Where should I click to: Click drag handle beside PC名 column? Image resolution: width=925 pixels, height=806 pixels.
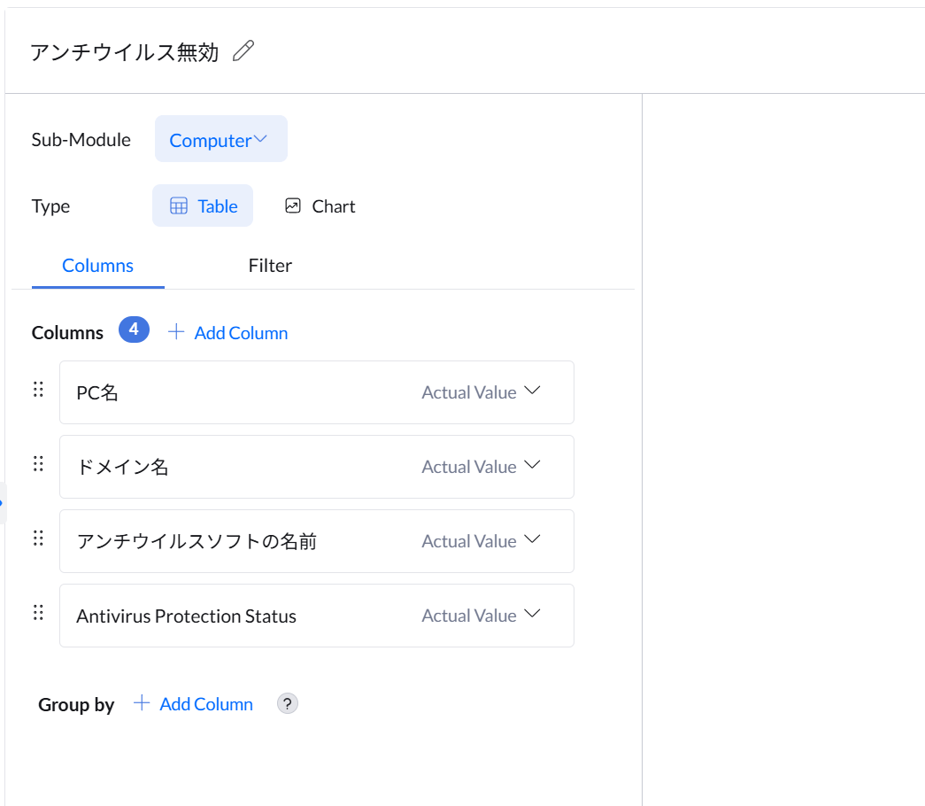pyautogui.click(x=38, y=390)
